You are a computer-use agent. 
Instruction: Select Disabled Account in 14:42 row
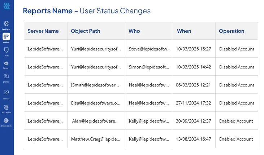[x=237, y=67]
